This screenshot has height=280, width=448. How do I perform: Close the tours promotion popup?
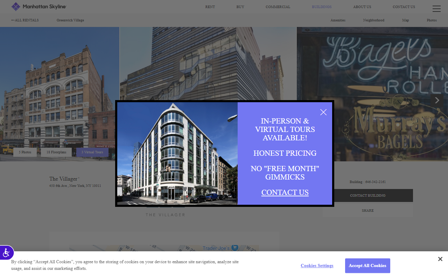[x=323, y=112]
